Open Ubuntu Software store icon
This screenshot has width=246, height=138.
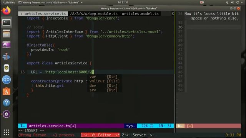[6, 91]
